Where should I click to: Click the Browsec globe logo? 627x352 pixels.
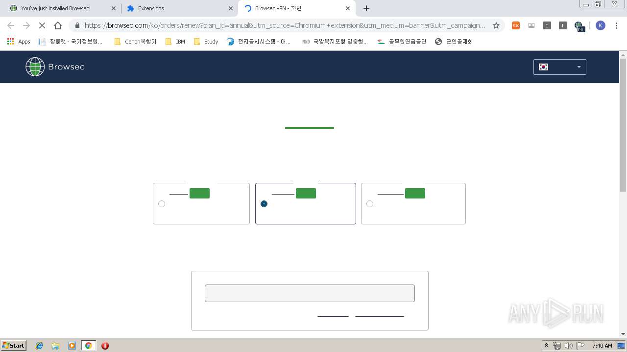click(35, 67)
